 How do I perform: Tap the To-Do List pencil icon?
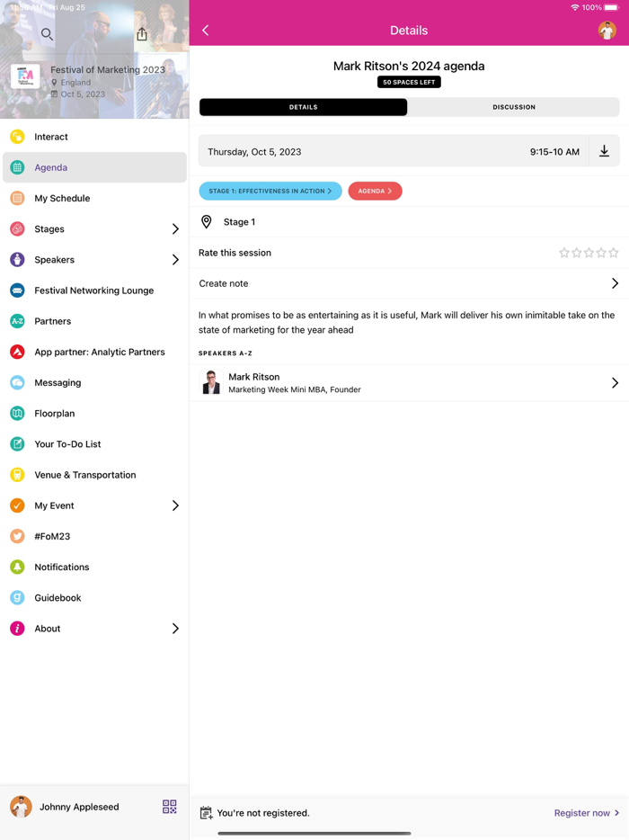17,444
